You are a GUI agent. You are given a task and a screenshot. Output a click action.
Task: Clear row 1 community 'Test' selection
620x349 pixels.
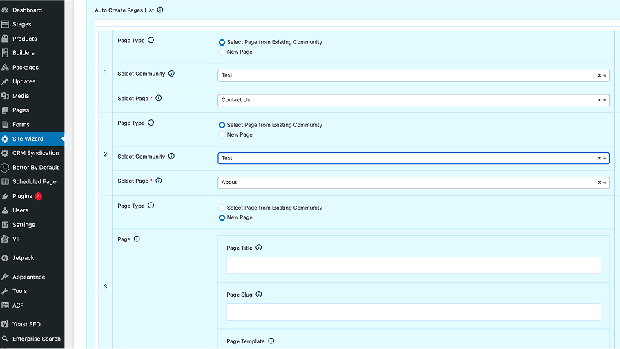coord(599,75)
